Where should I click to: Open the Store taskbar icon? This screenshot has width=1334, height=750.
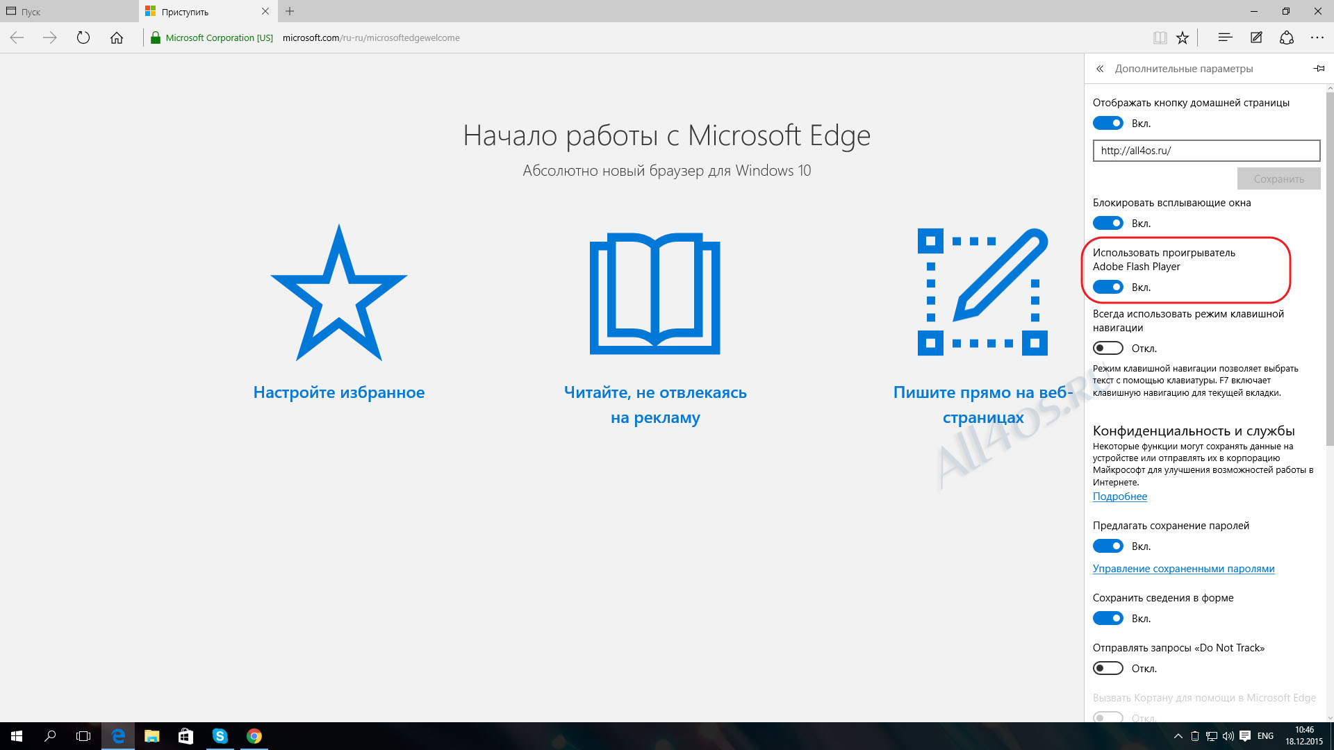click(x=186, y=736)
